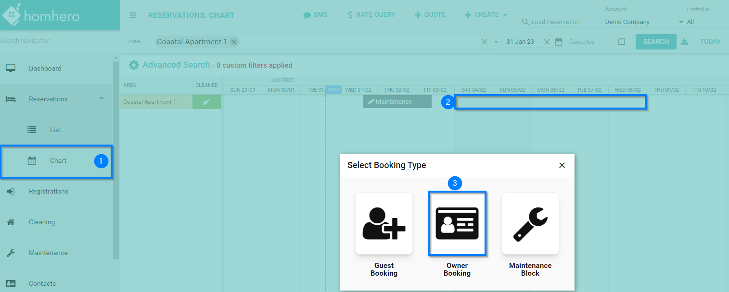This screenshot has height=292, width=729.
Task: Go to the Dashboard menu item
Action: pyautogui.click(x=45, y=68)
